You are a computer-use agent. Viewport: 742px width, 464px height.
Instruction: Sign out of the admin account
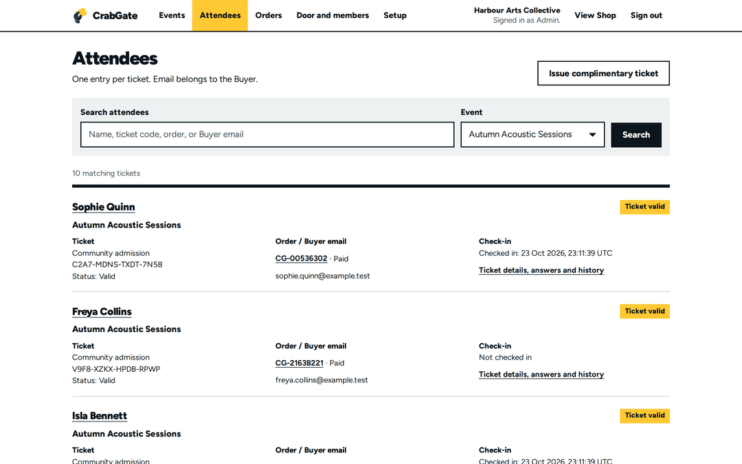[x=646, y=16]
